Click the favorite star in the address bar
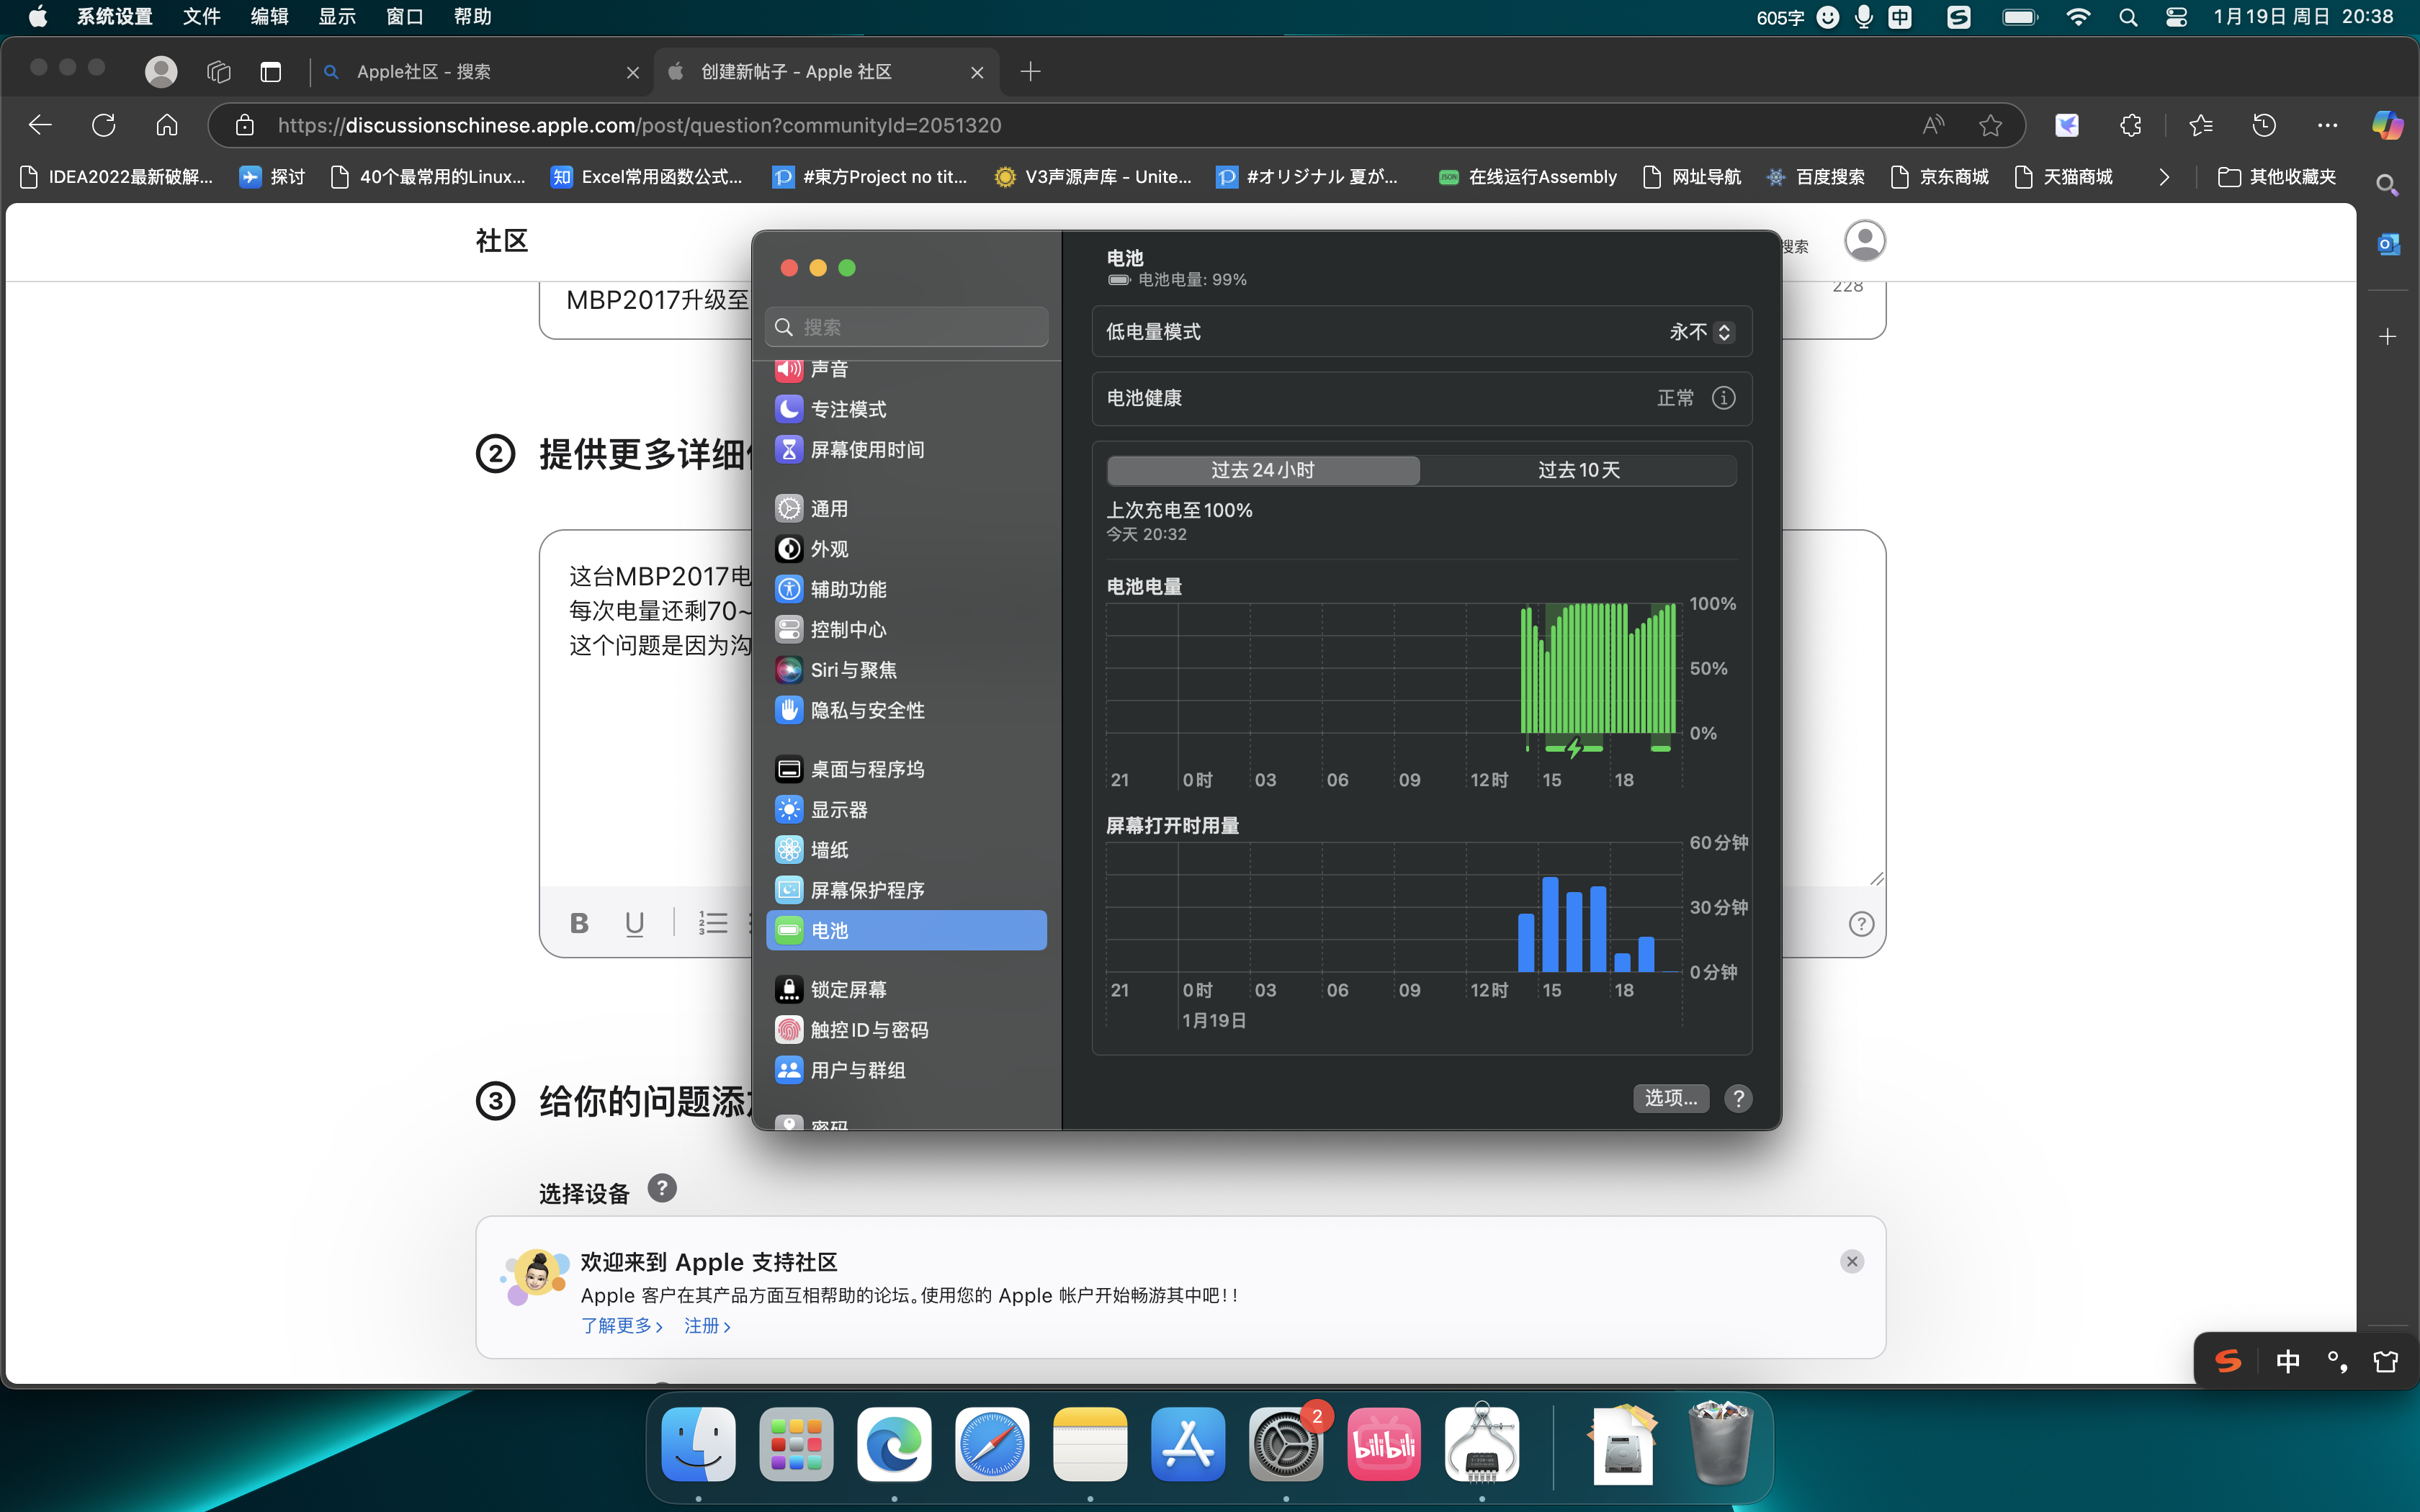The height and width of the screenshot is (1512, 2420). (1990, 125)
